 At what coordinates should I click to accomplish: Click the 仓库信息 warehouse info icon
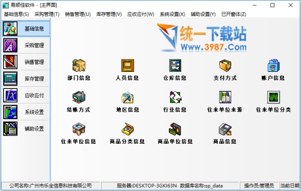click(175, 65)
